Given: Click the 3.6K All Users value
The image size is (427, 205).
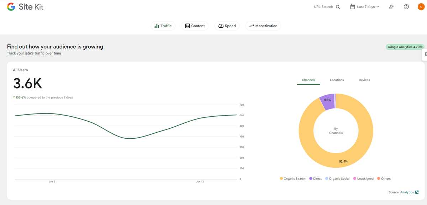Looking at the screenshot, I should pos(28,84).
